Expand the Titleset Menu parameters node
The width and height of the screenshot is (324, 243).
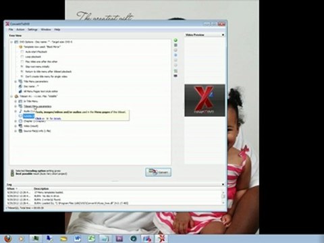click(16, 106)
